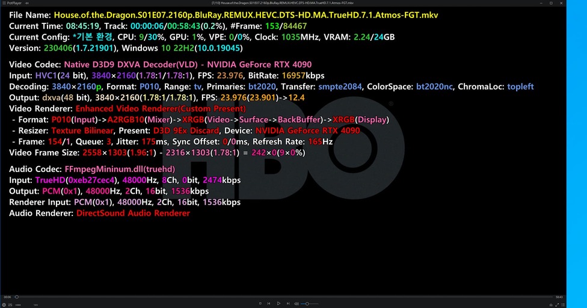Click the TrueHD(0xeb27cec4) input text
Image resolution: width=587 pixels, height=308 pixels.
coord(75,180)
